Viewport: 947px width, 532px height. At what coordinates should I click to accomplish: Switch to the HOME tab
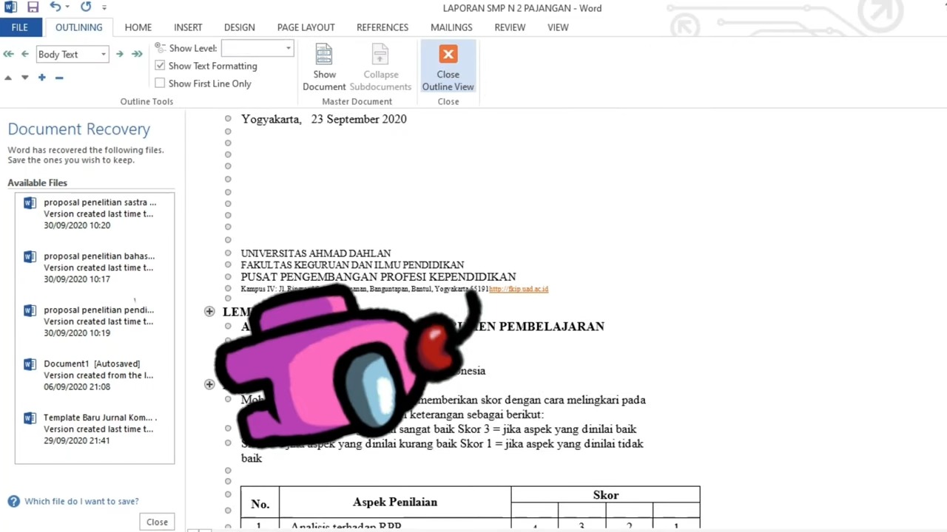point(138,27)
